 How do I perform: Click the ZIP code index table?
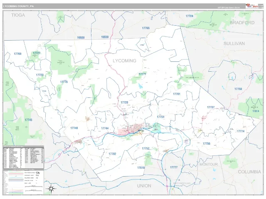click(23, 157)
